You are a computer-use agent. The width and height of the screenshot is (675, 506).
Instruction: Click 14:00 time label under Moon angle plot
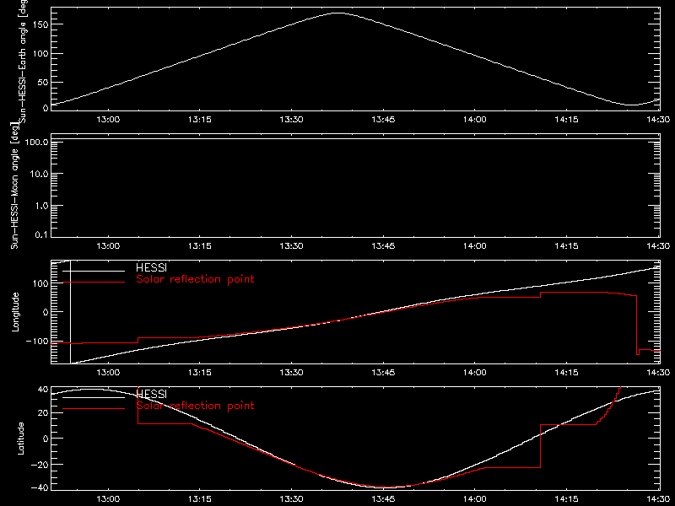tap(475, 246)
